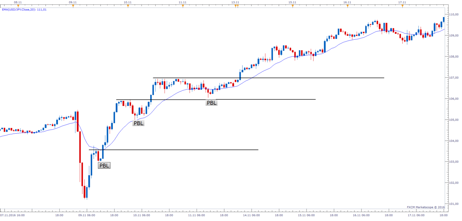This screenshot has width=462, height=221.
Task: Click the FXCM Marketscope © 2016 watermark
Action: pyautogui.click(x=426, y=207)
